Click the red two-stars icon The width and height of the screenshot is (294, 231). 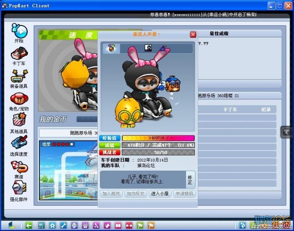[129, 225]
